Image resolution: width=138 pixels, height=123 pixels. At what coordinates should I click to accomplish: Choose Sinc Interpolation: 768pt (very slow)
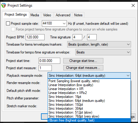coord(89,116)
